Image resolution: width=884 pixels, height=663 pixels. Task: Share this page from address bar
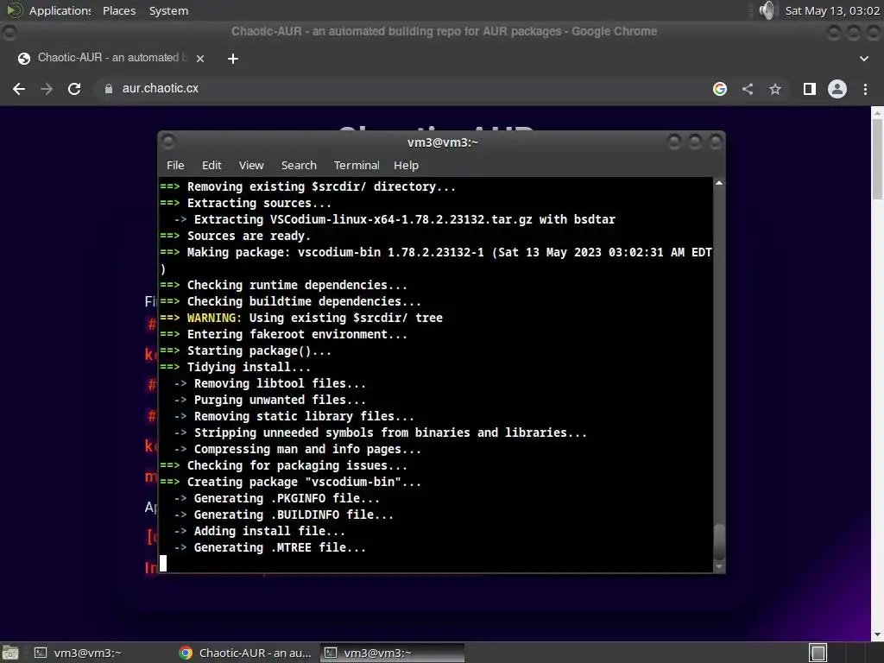pos(748,89)
